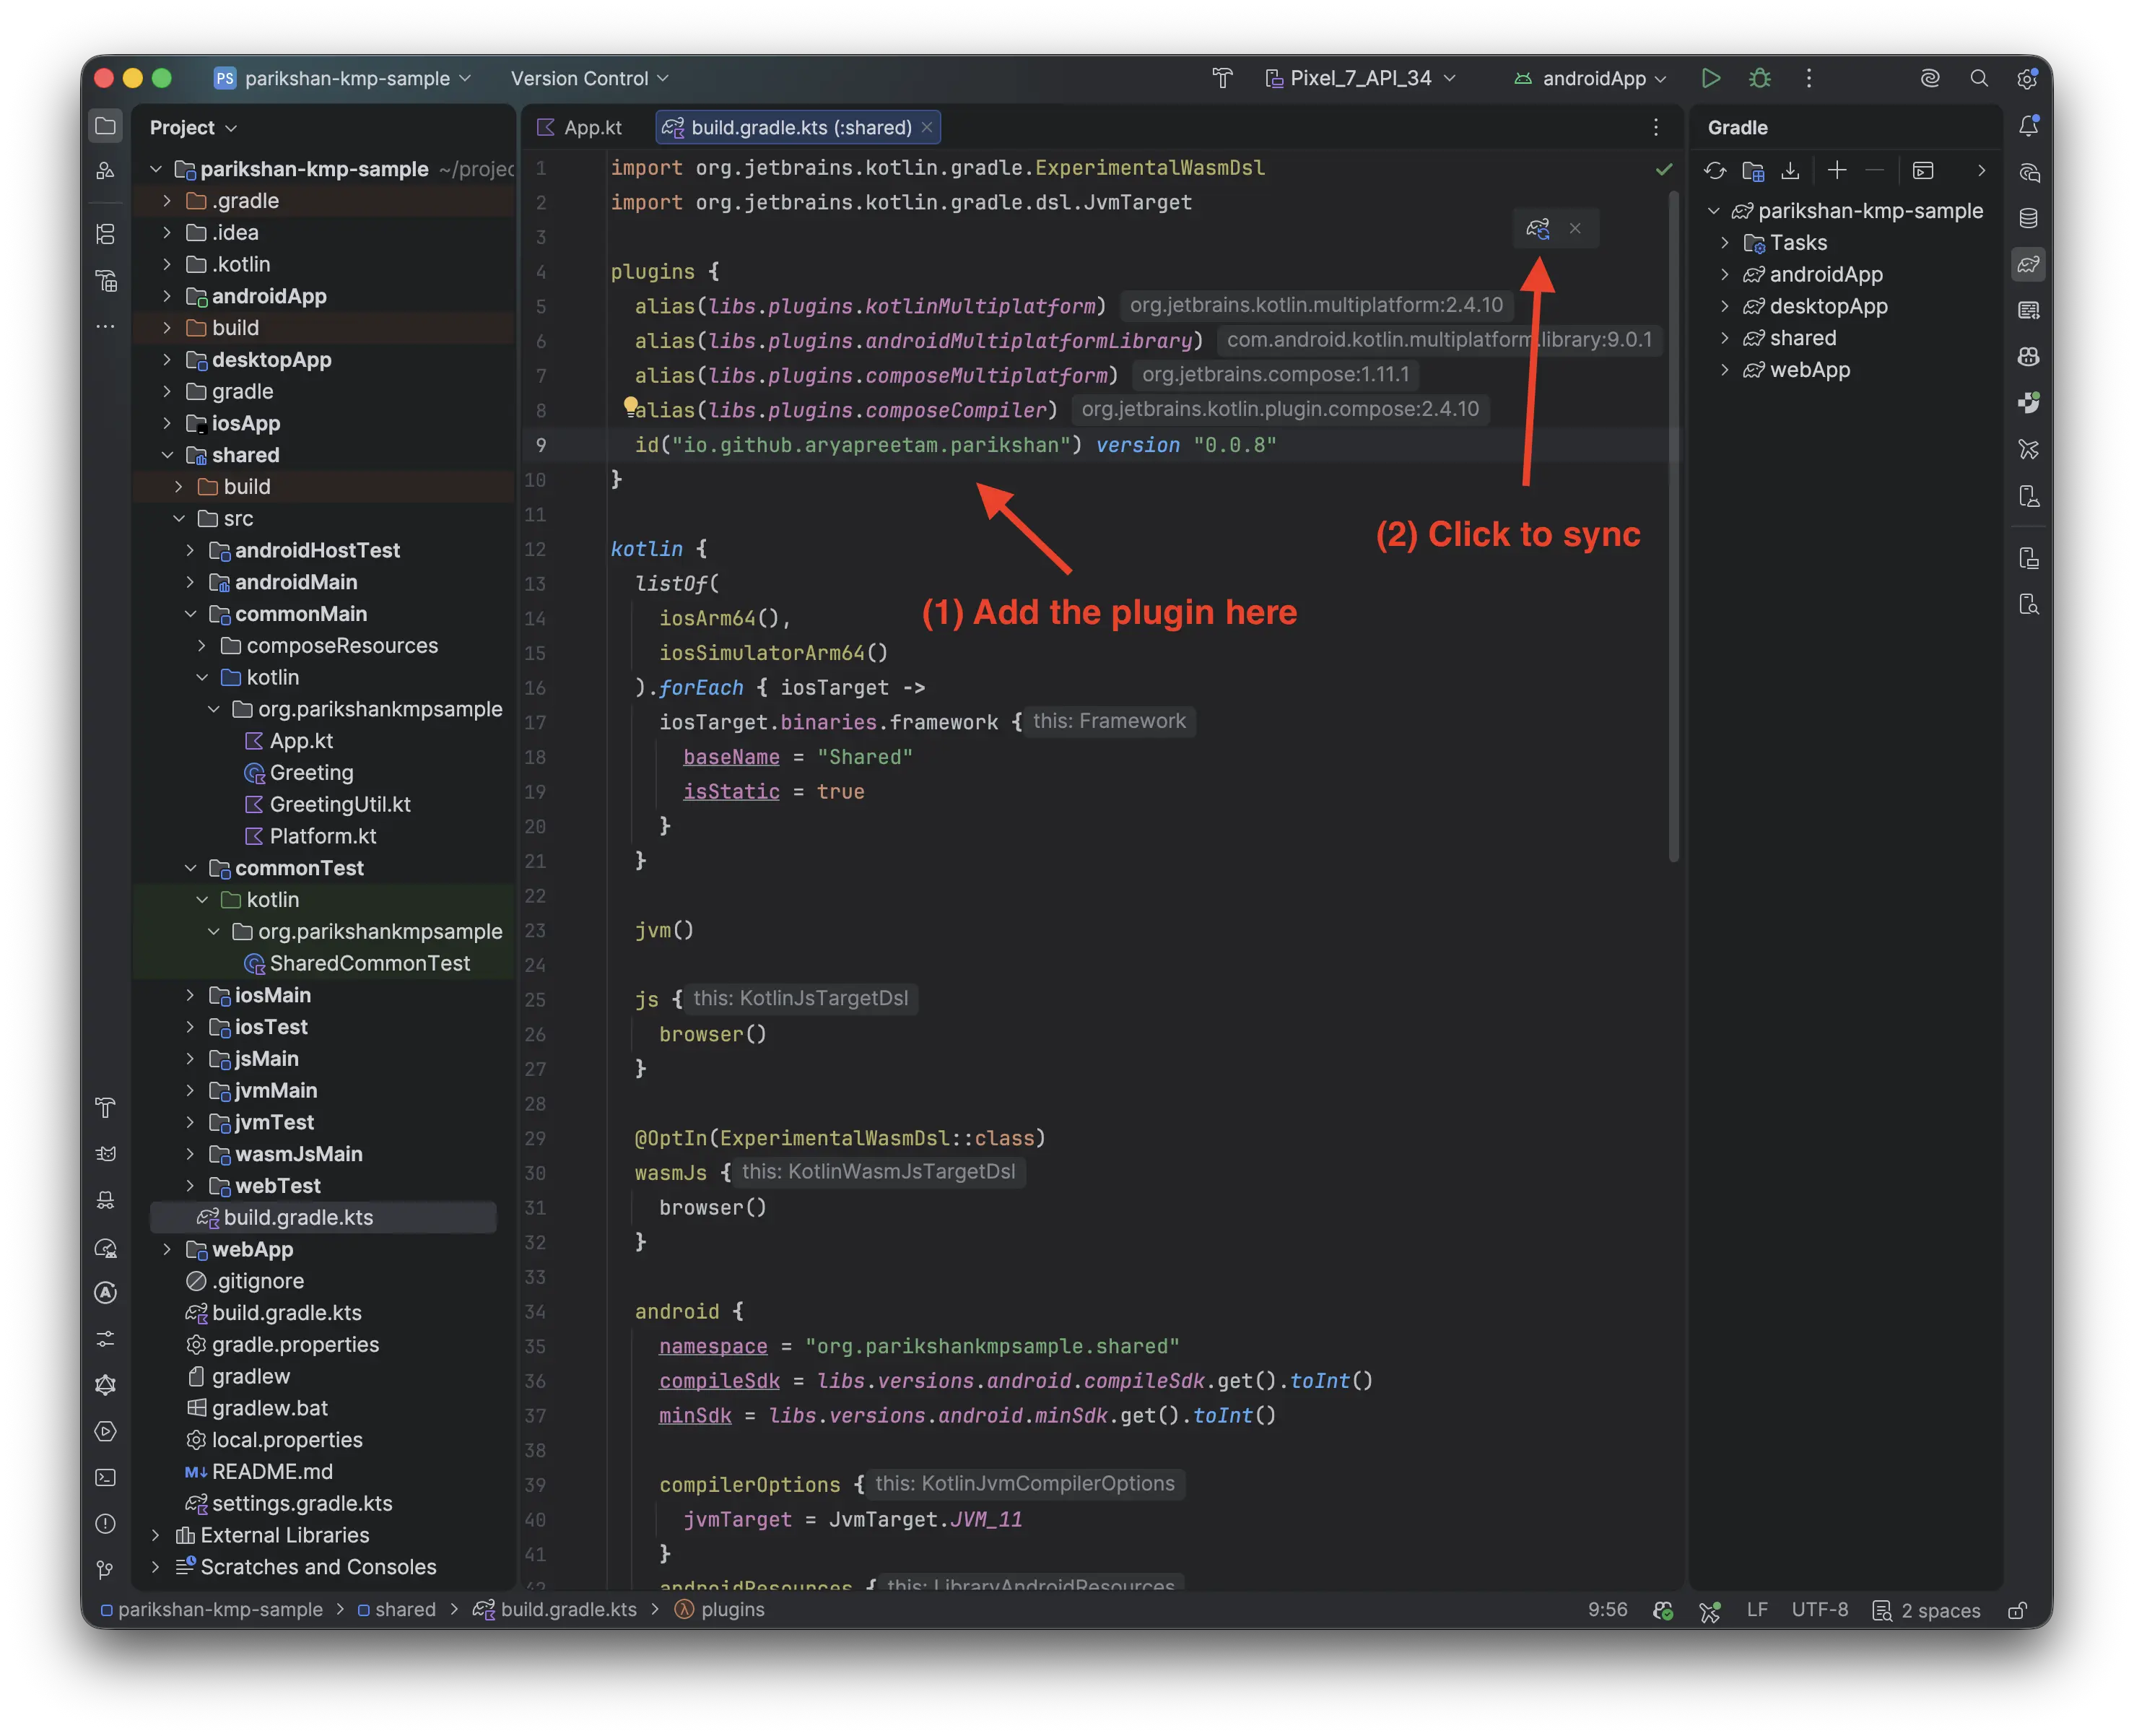The width and height of the screenshot is (2134, 1736).
Task: Click plugins breadcrumb in navigation bar
Action: click(720, 1610)
